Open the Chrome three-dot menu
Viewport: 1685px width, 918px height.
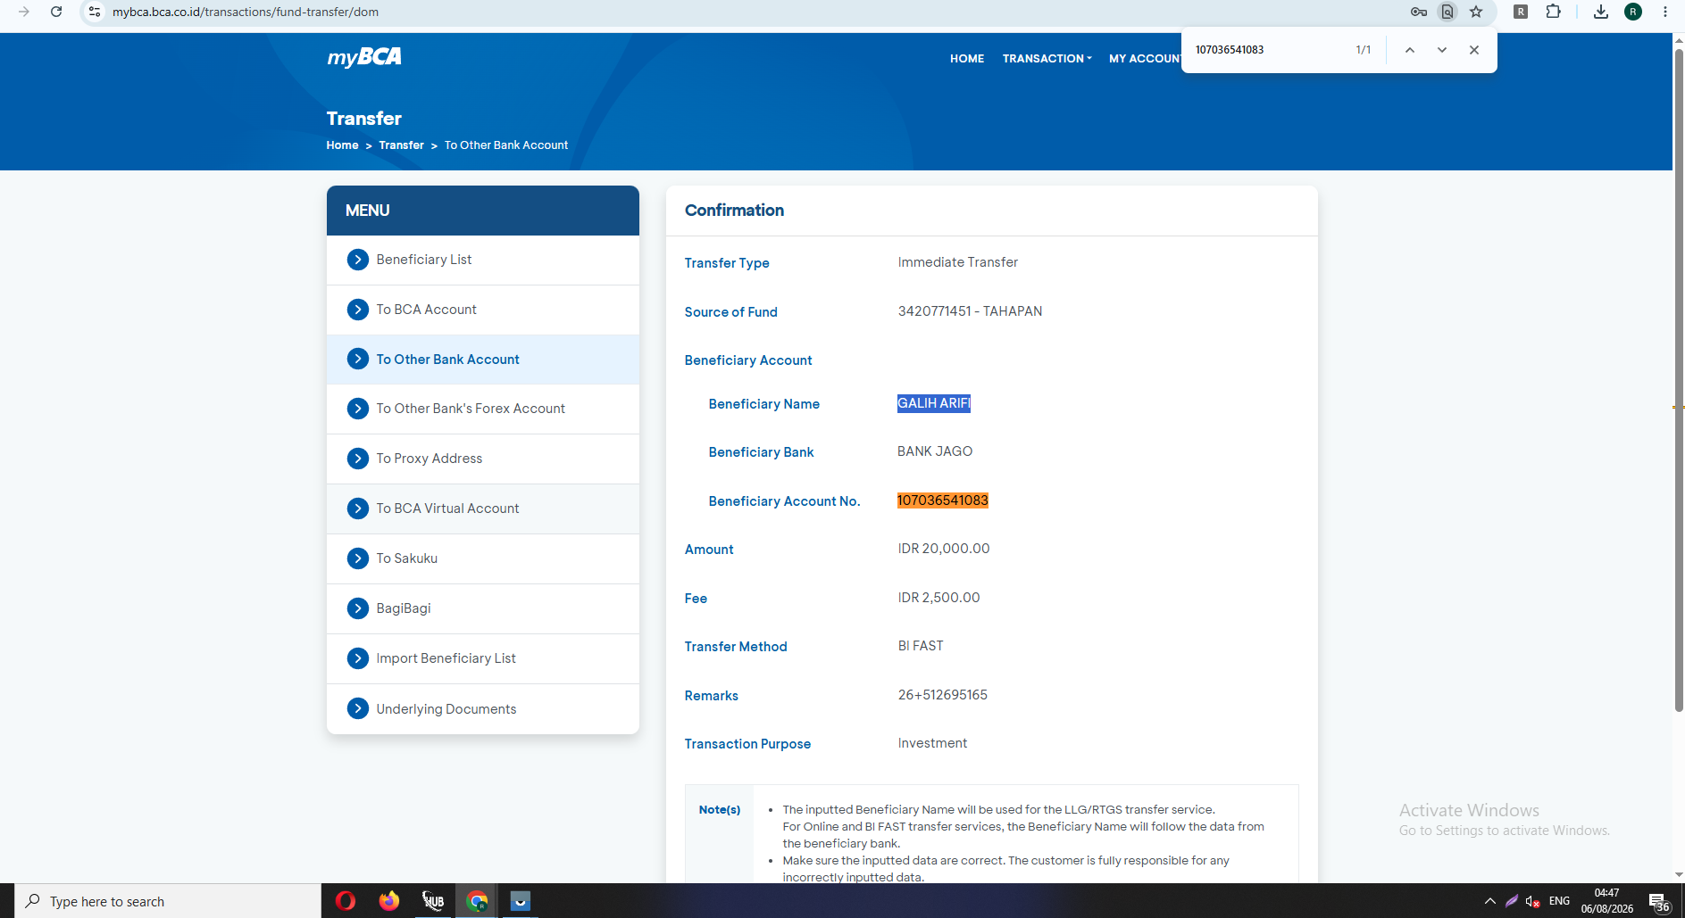point(1665,12)
